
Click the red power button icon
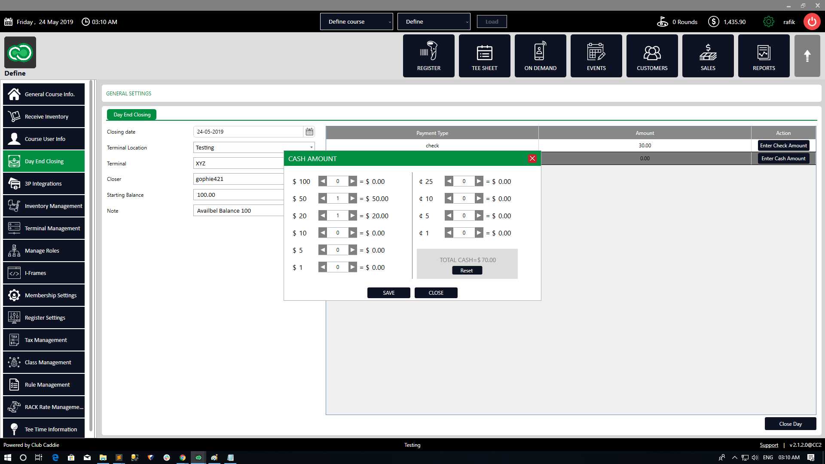[812, 22]
